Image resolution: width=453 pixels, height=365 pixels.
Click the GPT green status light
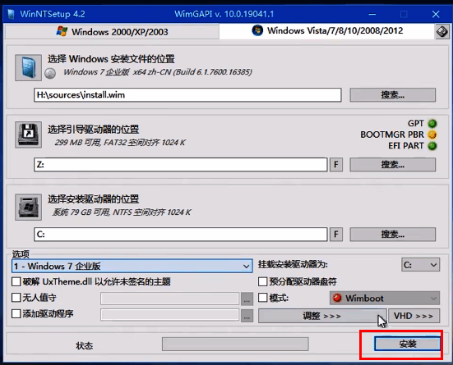[432, 123]
